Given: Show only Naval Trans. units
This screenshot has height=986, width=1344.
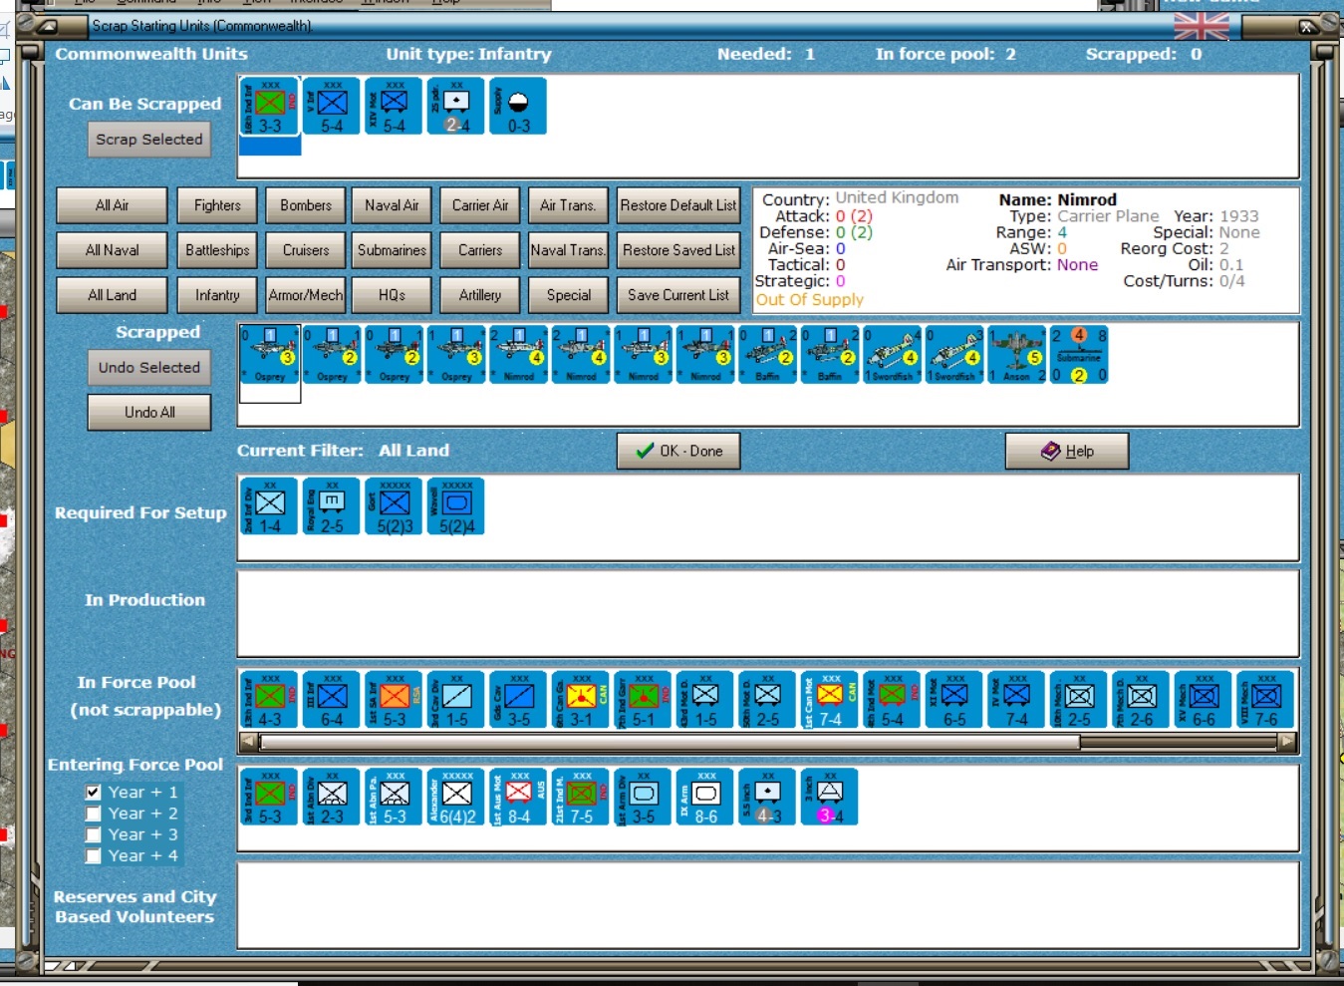Looking at the screenshot, I should [568, 250].
